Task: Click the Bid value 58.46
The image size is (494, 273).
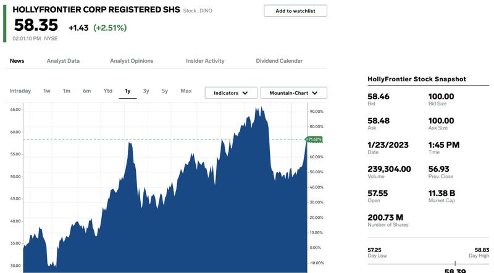Action: point(379,97)
